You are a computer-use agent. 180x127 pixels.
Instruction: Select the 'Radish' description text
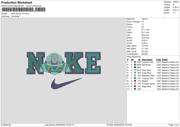145,81
